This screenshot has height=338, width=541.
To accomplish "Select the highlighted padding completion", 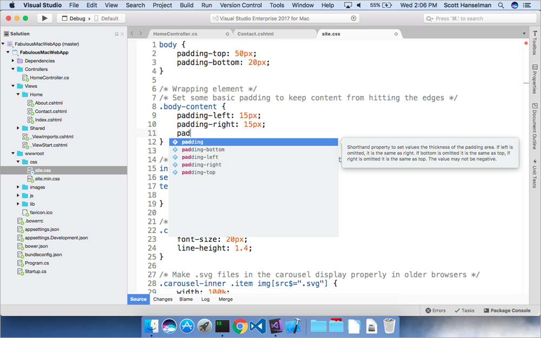I will tap(253, 142).
